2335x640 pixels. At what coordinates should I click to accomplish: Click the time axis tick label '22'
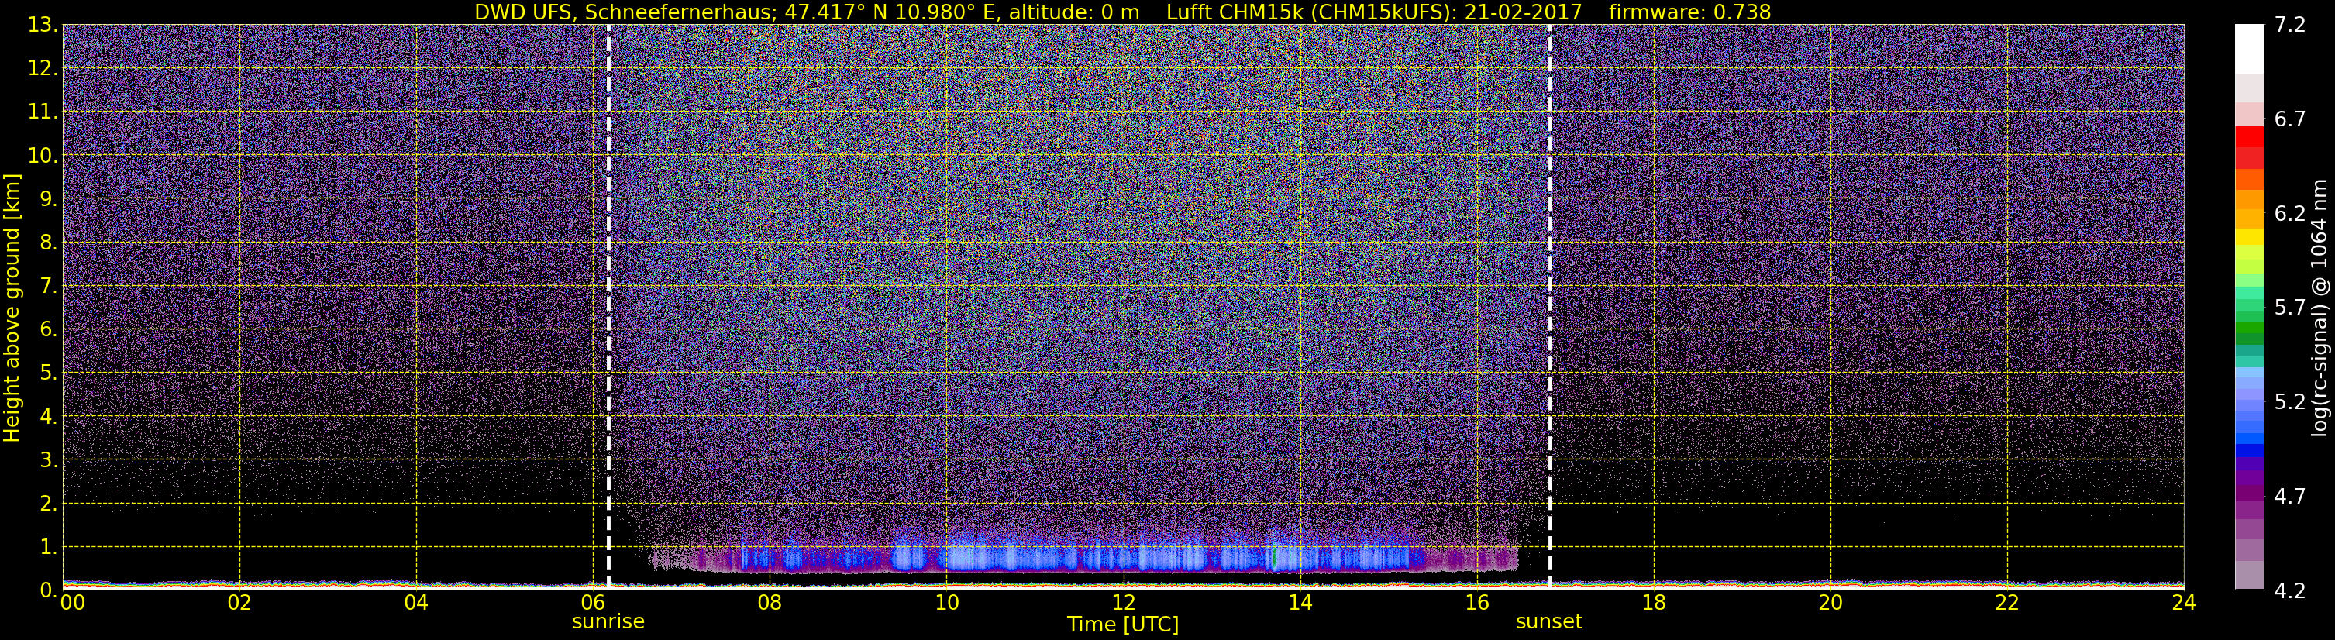click(x=2007, y=603)
